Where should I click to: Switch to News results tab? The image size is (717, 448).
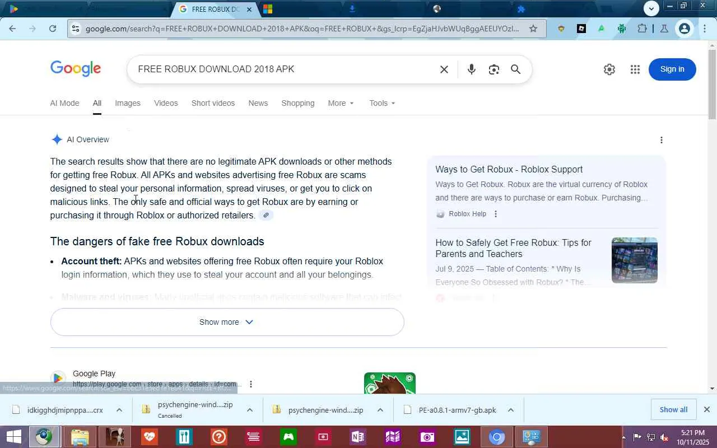pos(258,103)
